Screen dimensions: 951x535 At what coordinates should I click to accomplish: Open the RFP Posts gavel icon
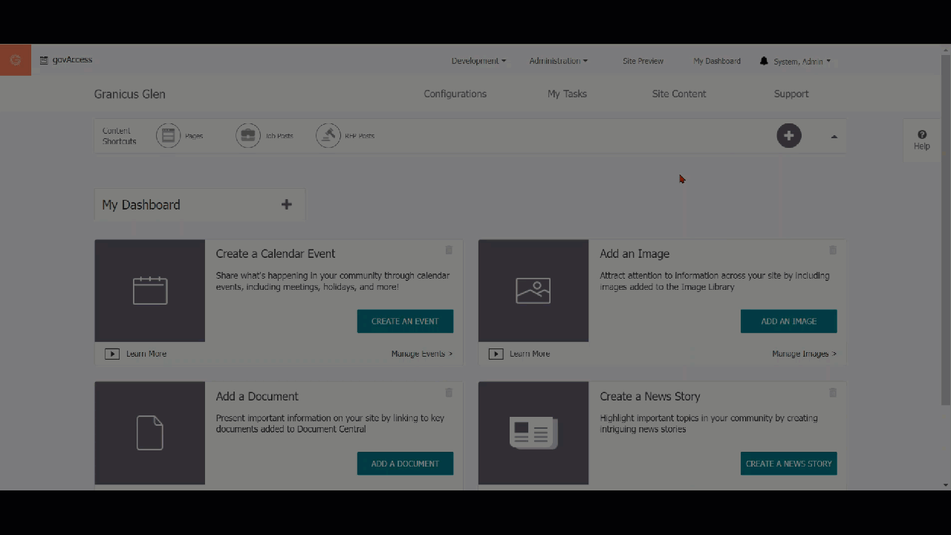pos(328,136)
